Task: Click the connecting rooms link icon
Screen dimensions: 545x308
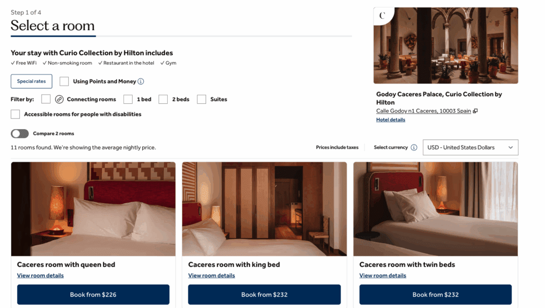Action: click(x=60, y=99)
